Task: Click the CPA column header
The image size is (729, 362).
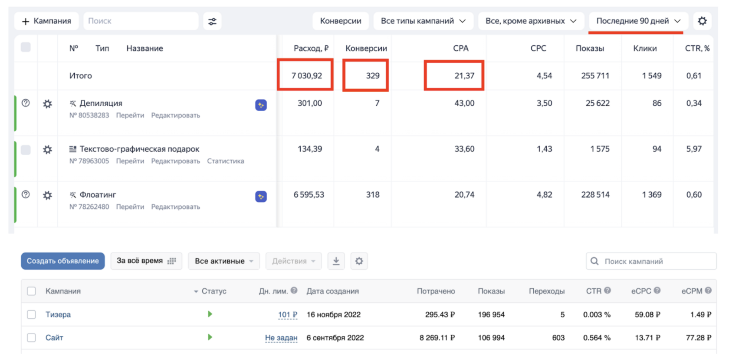Action: pos(461,48)
